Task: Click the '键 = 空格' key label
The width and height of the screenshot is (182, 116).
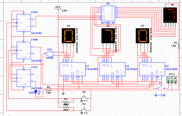Action: [x=160, y=95]
